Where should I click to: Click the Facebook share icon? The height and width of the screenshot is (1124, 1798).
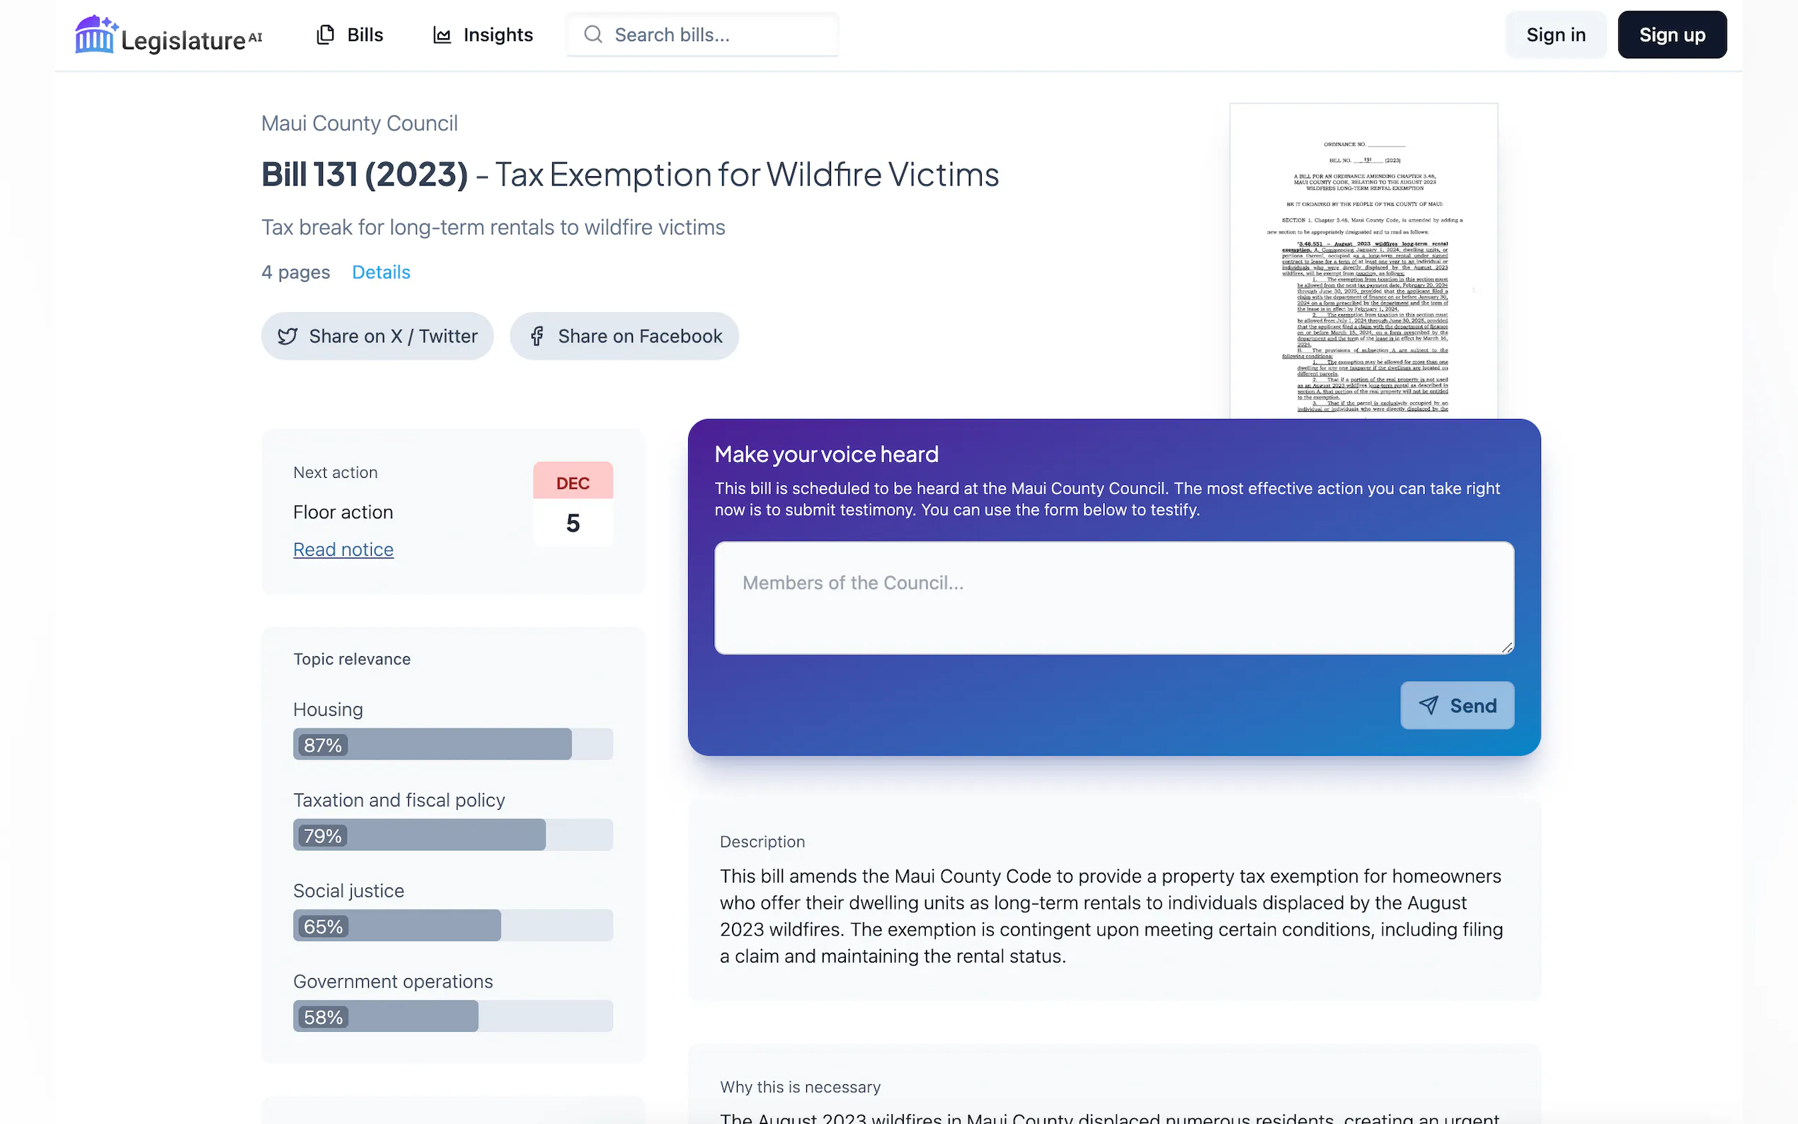537,337
